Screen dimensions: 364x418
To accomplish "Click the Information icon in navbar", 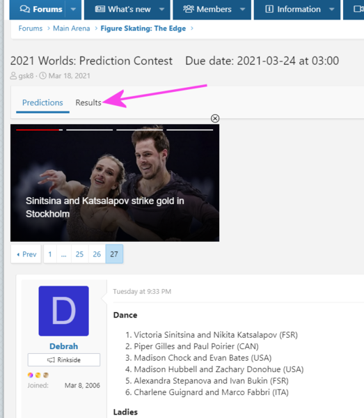I will pyautogui.click(x=269, y=9).
